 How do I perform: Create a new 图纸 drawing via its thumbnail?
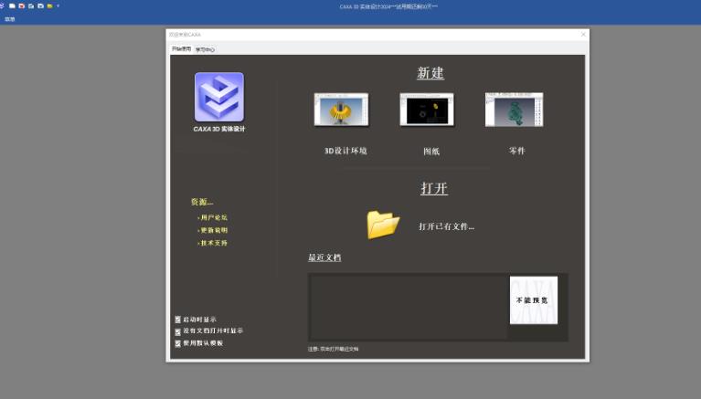(x=428, y=110)
